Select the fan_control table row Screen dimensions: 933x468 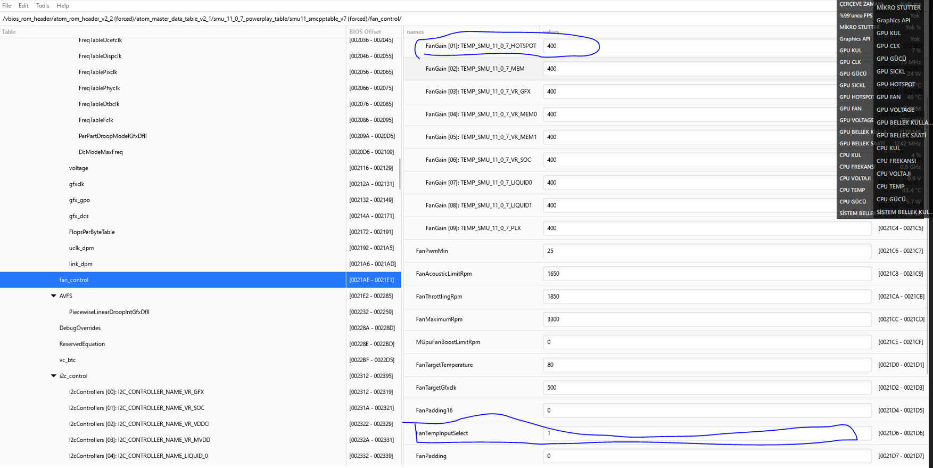(x=200, y=280)
